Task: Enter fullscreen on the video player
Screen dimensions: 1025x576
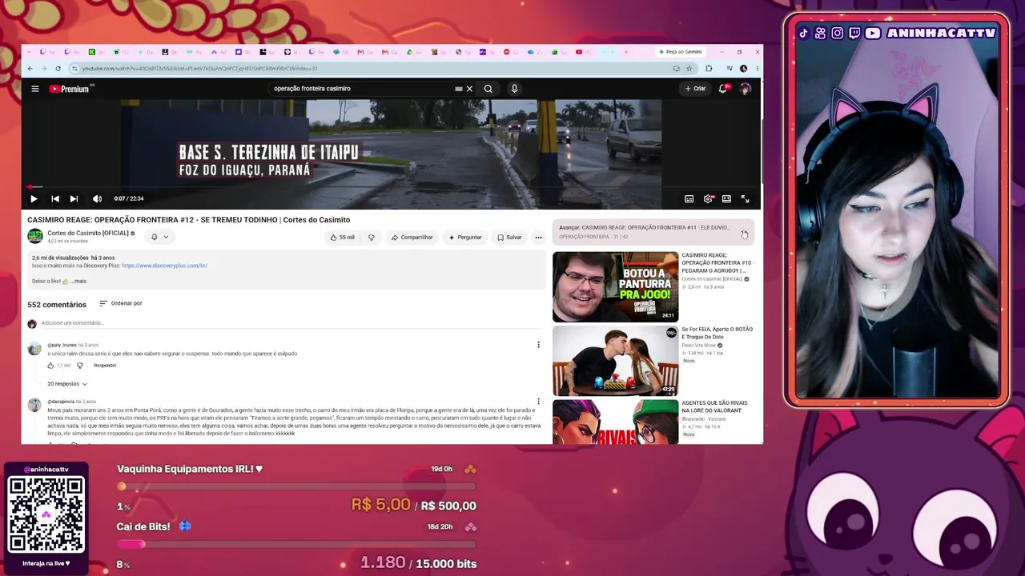Action: [x=745, y=198]
